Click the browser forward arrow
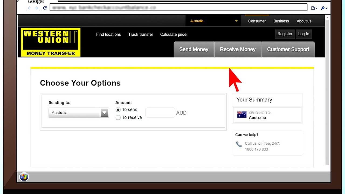The height and width of the screenshot is (194, 345). [36, 8]
